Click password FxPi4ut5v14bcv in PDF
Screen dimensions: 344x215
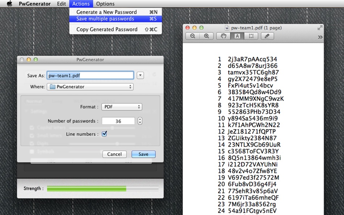(250, 85)
